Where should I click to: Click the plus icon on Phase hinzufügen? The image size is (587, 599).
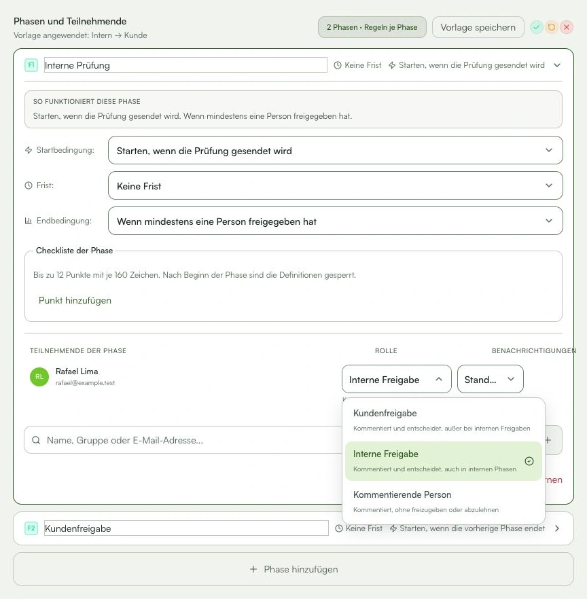tap(253, 569)
